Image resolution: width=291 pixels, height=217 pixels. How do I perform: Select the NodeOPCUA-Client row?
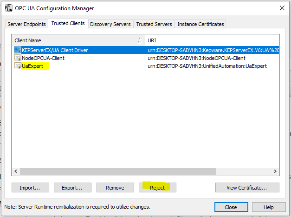tap(146, 58)
